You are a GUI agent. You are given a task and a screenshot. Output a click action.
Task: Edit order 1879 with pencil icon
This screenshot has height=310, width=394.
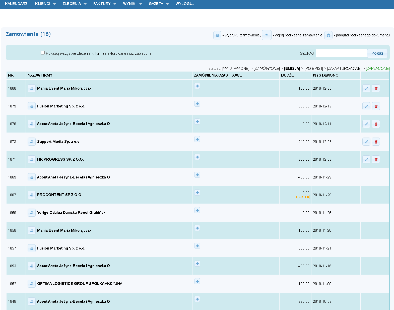pyautogui.click(x=366, y=106)
